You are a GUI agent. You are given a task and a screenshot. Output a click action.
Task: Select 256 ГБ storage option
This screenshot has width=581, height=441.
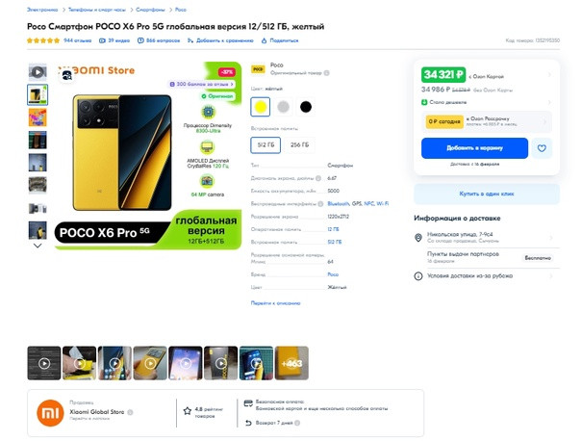[x=299, y=145]
